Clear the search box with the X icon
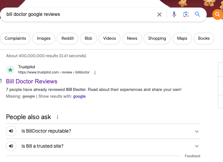This screenshot has width=223, height=162. [159, 14]
